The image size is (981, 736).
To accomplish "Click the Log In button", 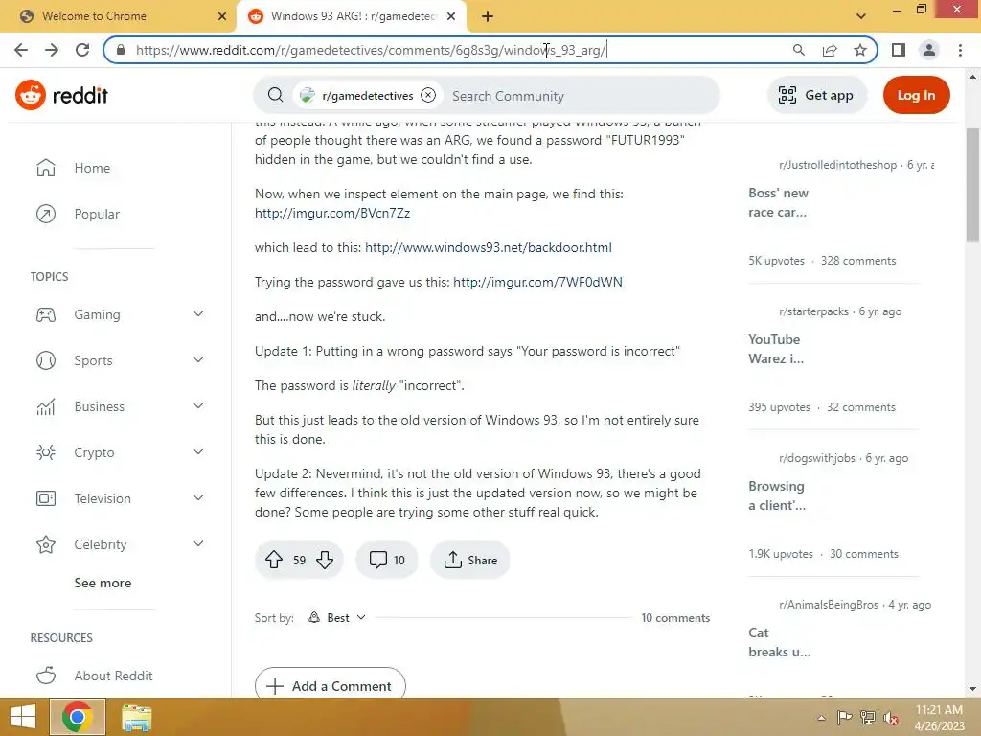I will pos(916,95).
